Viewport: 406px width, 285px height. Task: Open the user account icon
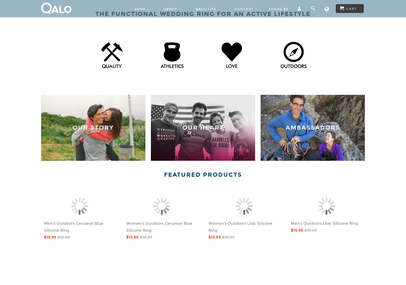click(299, 9)
